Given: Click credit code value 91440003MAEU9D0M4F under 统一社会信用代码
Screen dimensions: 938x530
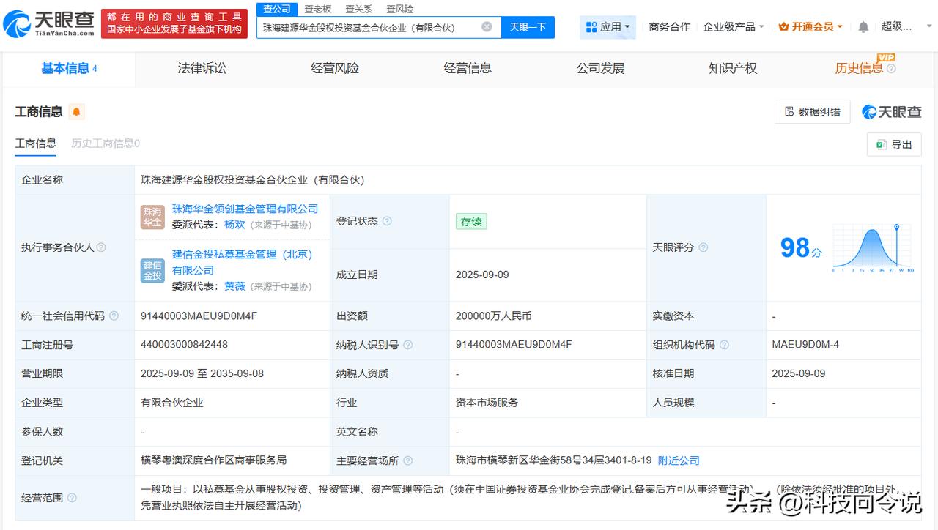Looking at the screenshot, I should (199, 316).
